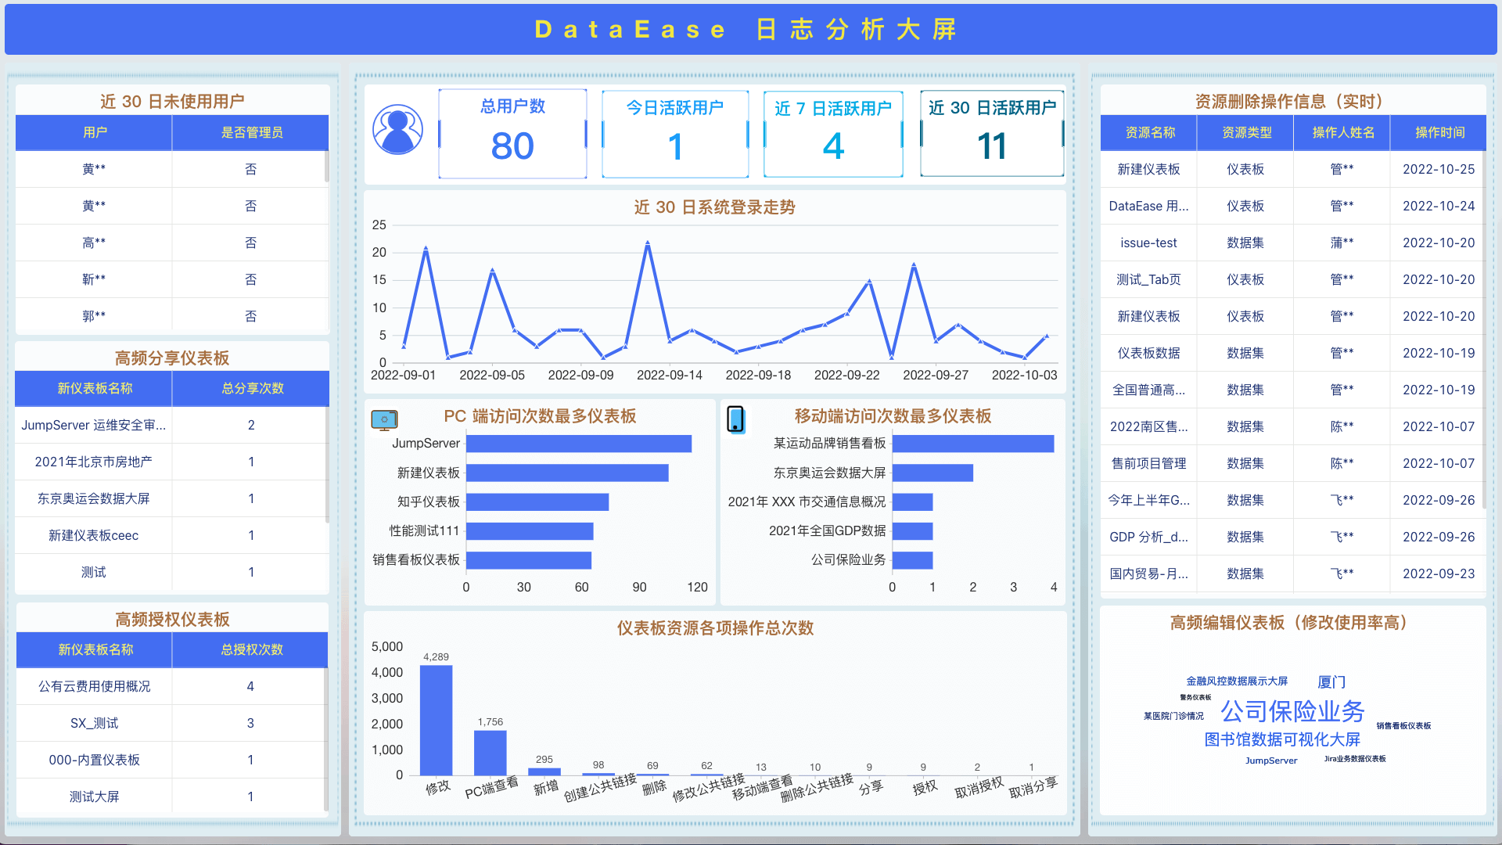Select the 近 7 日活跃用户 card
The image size is (1502, 845).
pyautogui.click(x=833, y=134)
